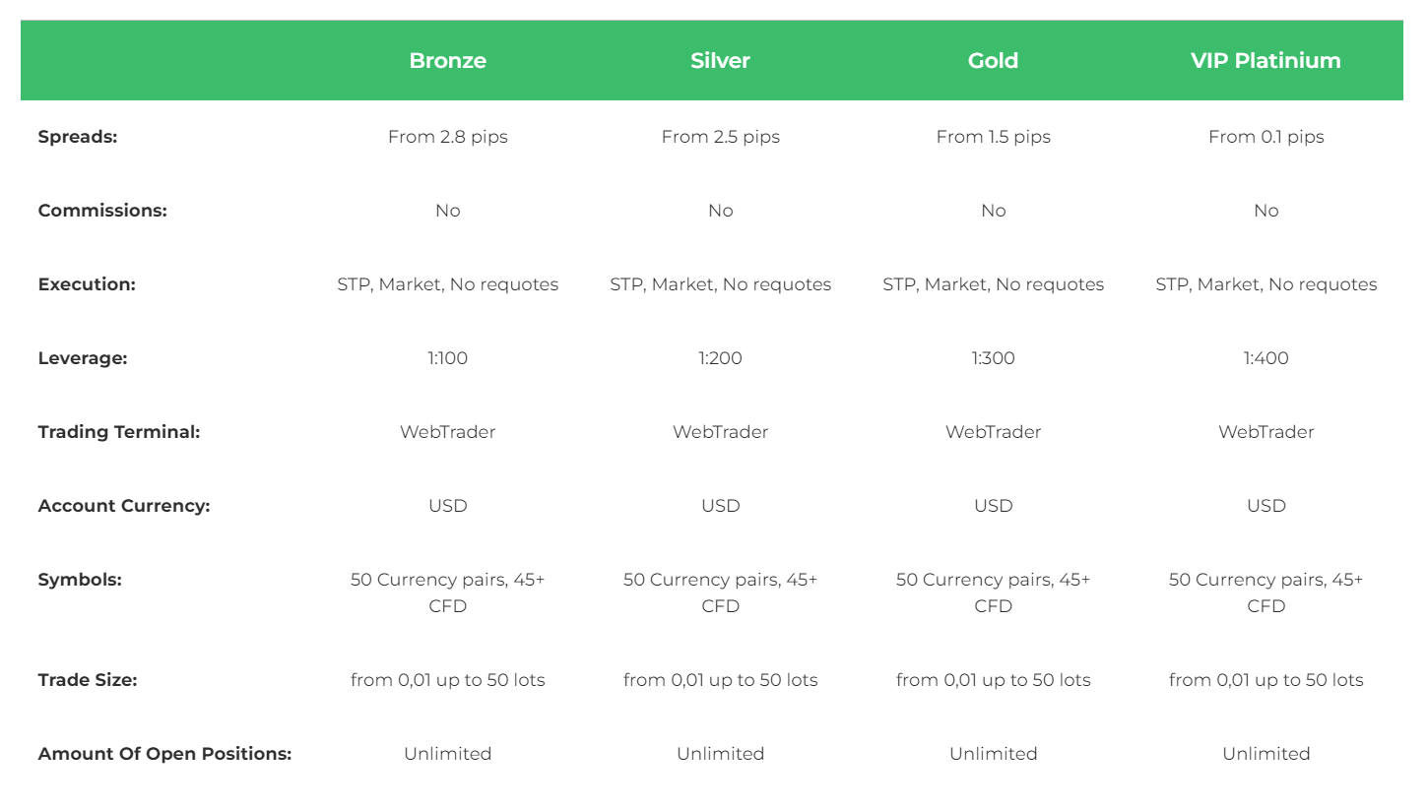Select the From 0.1 pips cell
1427x809 pixels.
pos(1266,137)
